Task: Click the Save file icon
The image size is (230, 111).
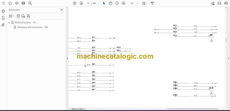Action: [x=4, y=3]
